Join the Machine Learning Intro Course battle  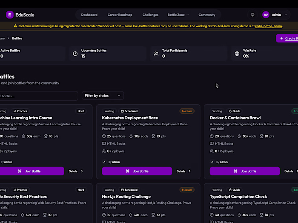click(x=32, y=171)
